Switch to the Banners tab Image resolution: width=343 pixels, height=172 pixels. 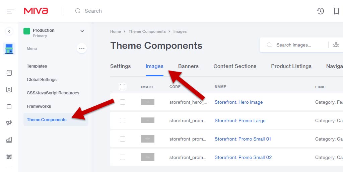click(188, 66)
